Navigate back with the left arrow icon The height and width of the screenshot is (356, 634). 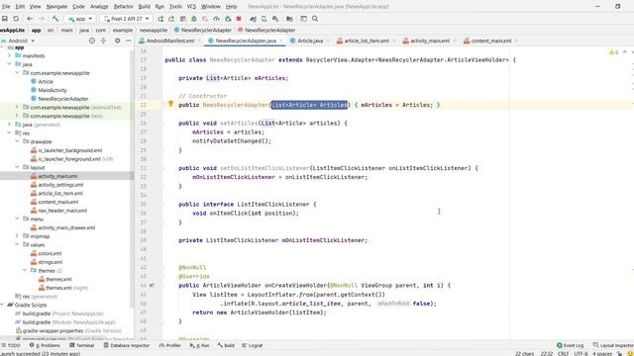tap(30, 19)
